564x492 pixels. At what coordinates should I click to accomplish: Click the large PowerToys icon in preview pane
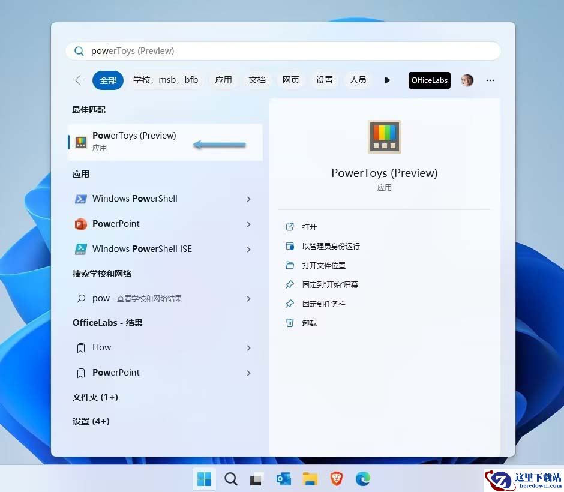pyautogui.click(x=384, y=137)
